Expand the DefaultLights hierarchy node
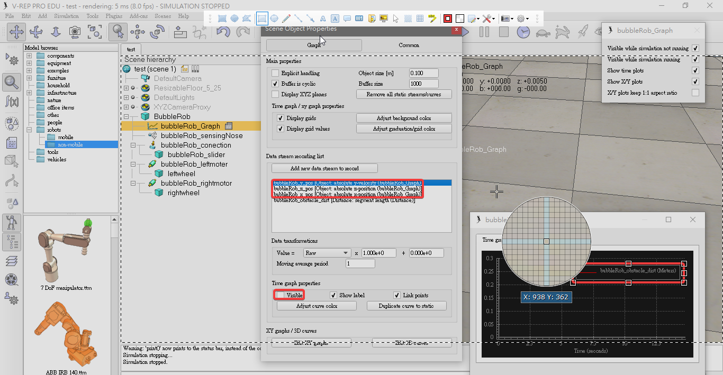The height and width of the screenshot is (375, 723). point(126,97)
